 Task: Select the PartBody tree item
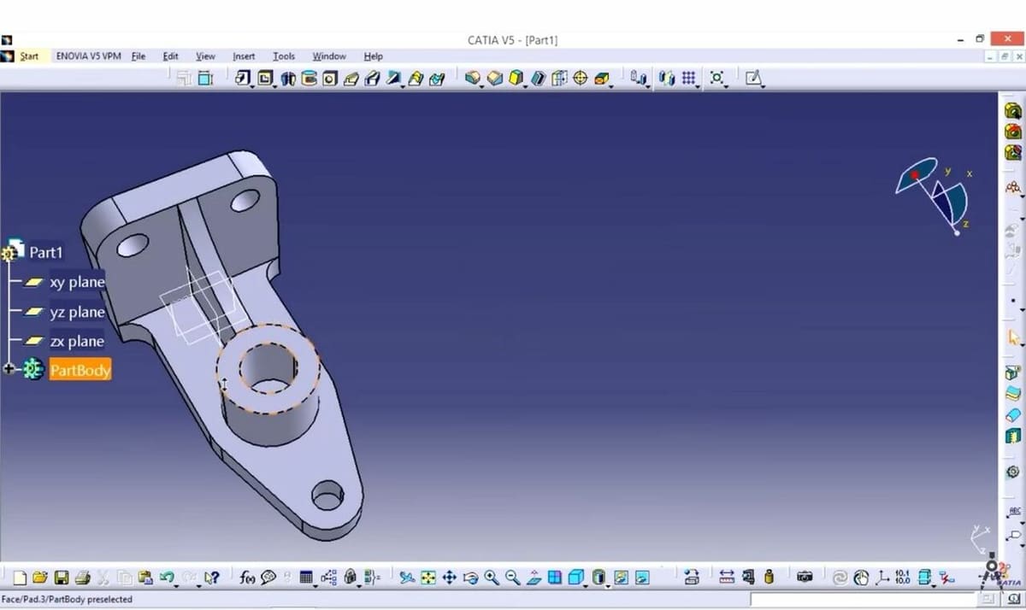pyautogui.click(x=80, y=370)
